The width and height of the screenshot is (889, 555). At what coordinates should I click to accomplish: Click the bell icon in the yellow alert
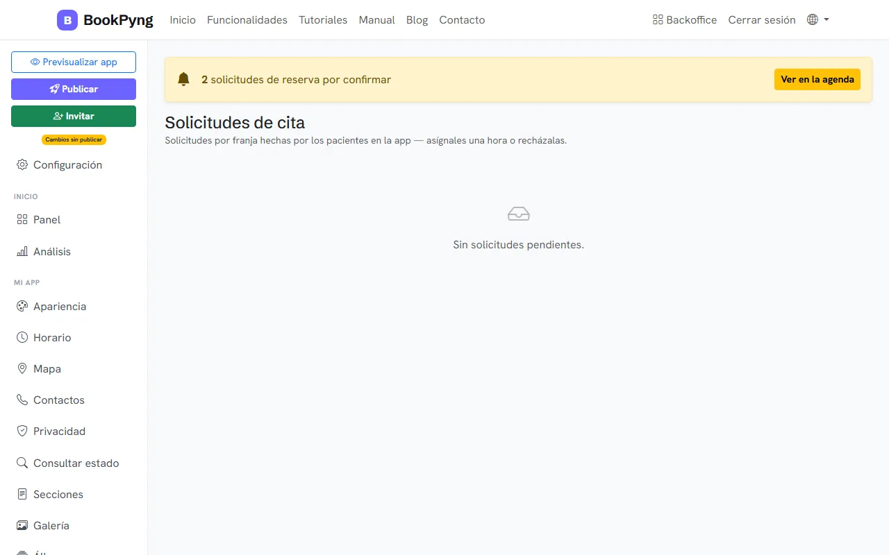click(x=183, y=79)
